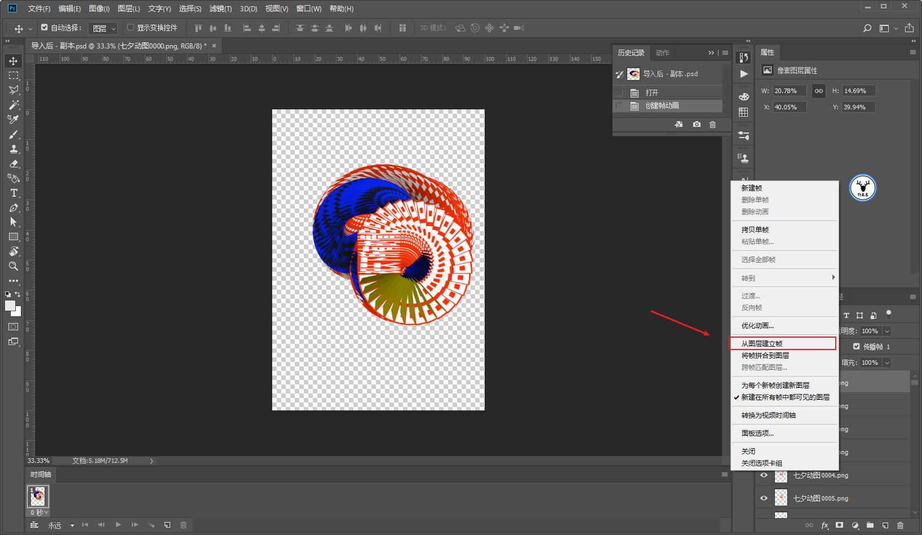Toggle link width and height constraint
The height and width of the screenshot is (535, 922).
coord(818,91)
